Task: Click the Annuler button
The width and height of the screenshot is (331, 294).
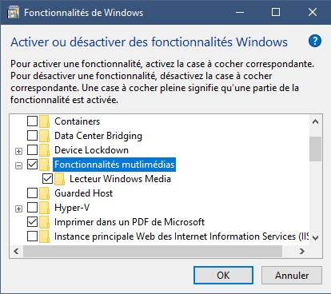Action: tap(292, 276)
